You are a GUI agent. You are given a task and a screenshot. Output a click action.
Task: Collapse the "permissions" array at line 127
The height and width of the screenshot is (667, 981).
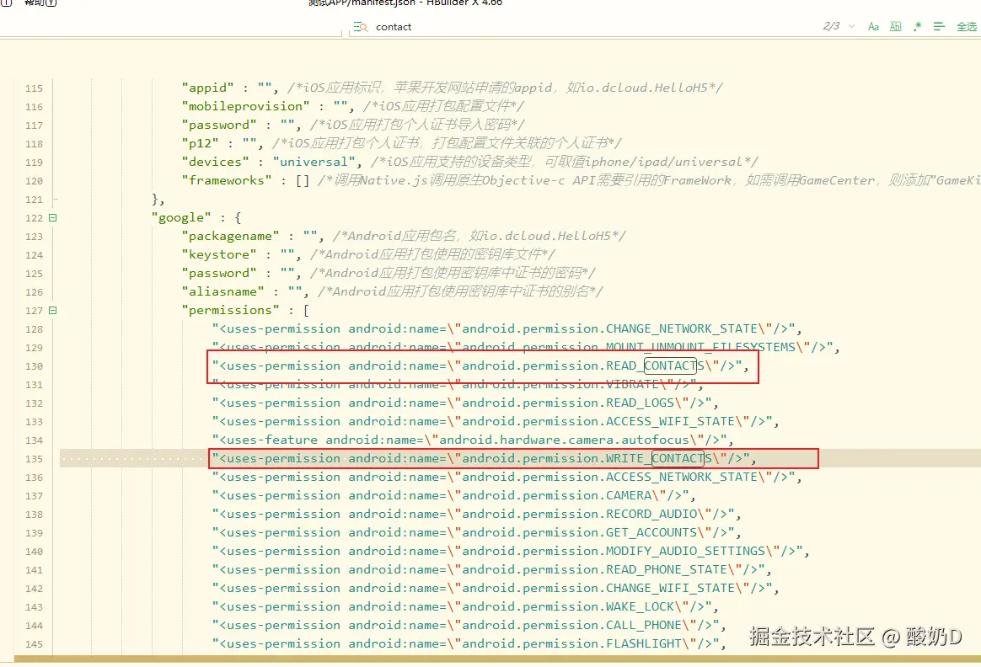tap(52, 310)
